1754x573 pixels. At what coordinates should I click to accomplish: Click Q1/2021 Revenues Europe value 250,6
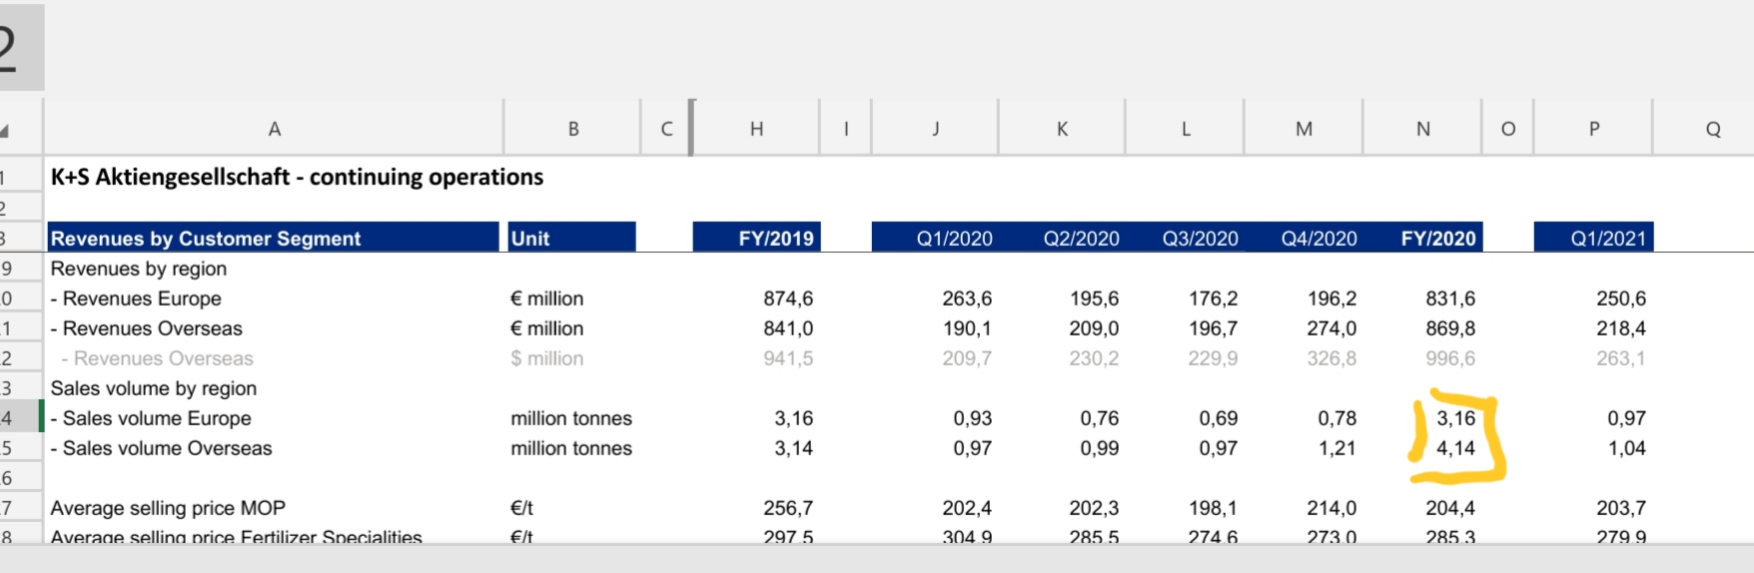[x=1620, y=298]
